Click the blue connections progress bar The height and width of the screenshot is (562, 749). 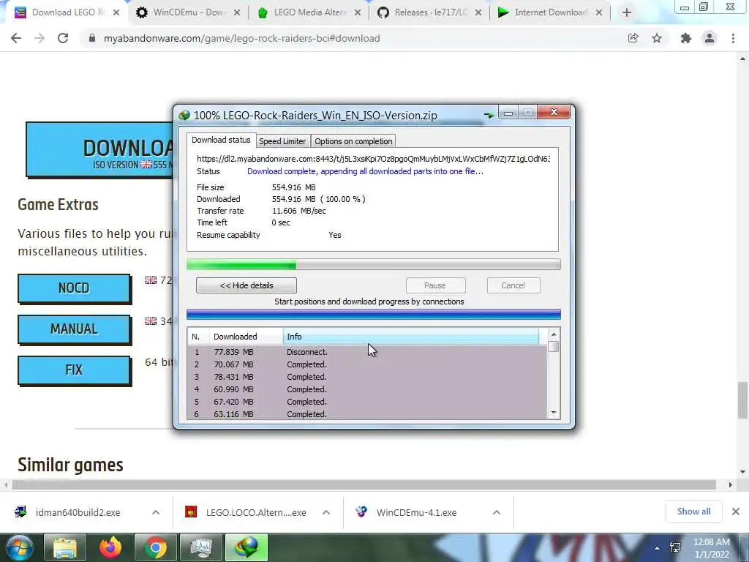tap(374, 314)
